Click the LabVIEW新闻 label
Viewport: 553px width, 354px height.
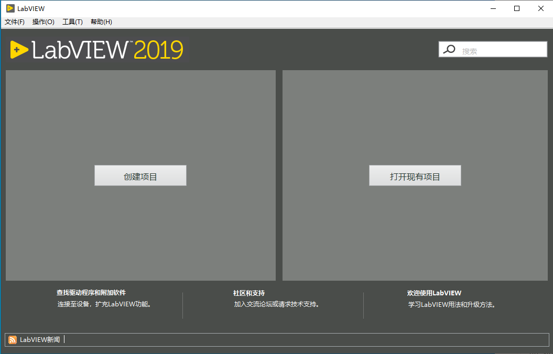pyautogui.click(x=40, y=339)
